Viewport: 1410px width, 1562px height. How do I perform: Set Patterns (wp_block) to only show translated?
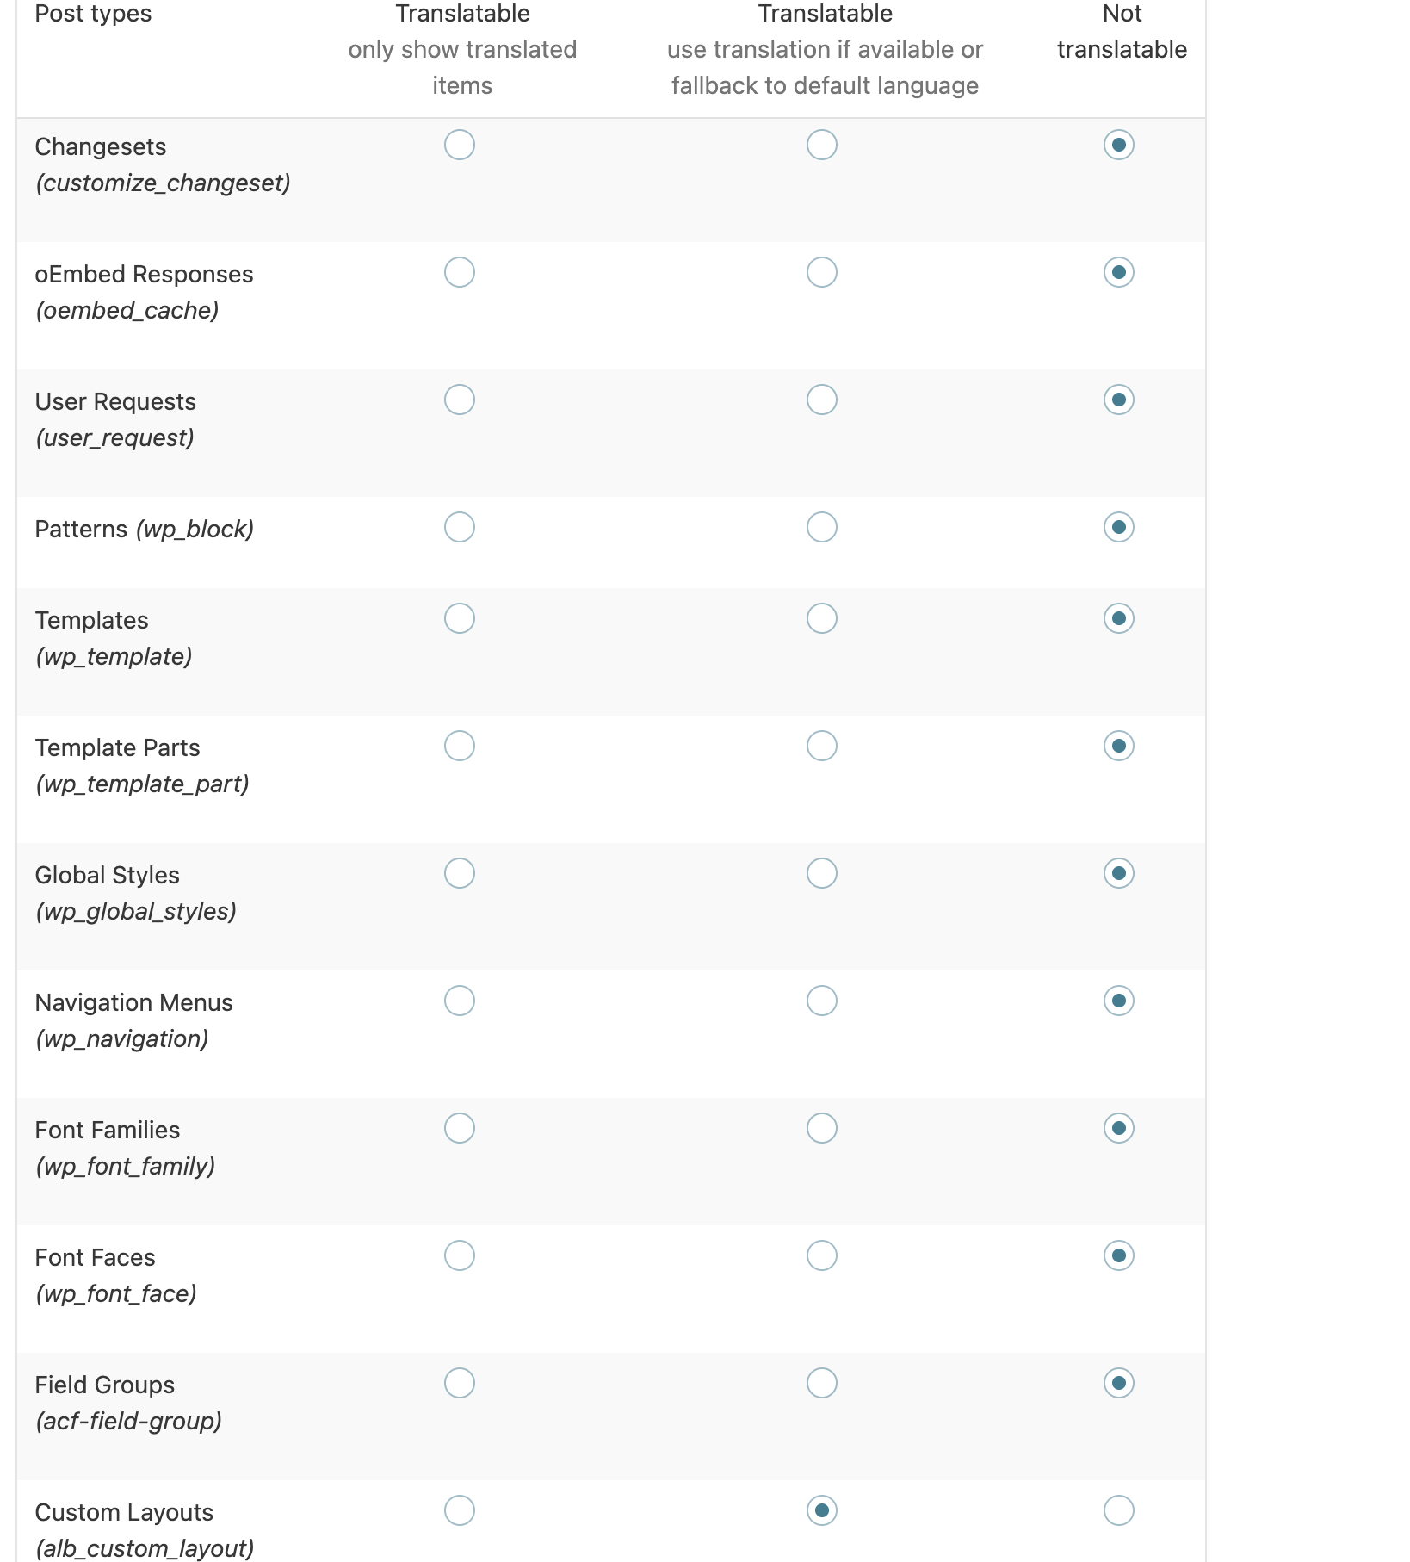pos(460,527)
